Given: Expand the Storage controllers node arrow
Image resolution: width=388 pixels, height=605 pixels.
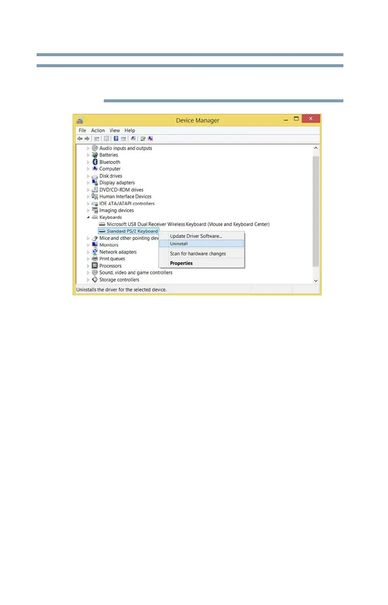Looking at the screenshot, I should (88, 280).
